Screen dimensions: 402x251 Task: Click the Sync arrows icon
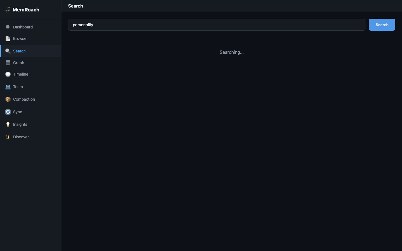8,112
